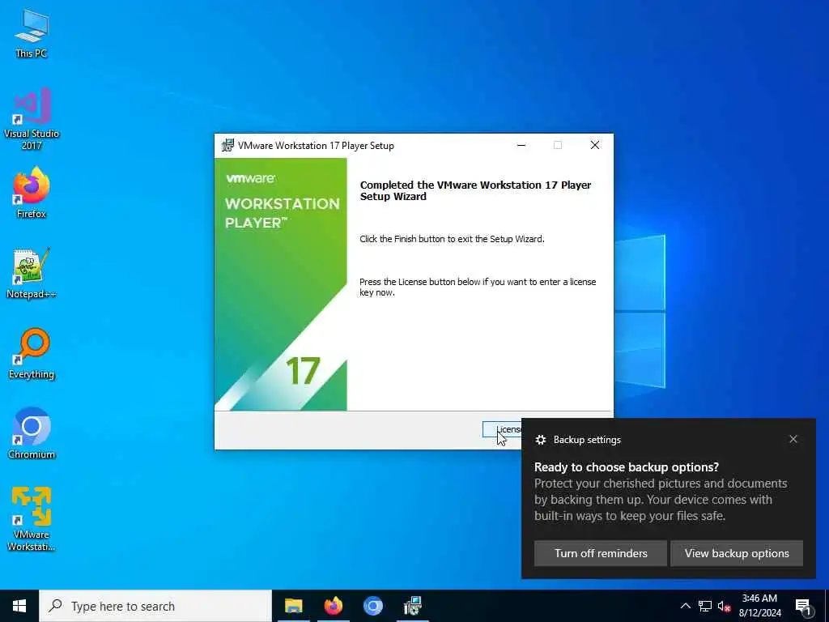
Task: Minimize the VMware Player Setup window
Action: [x=521, y=146]
